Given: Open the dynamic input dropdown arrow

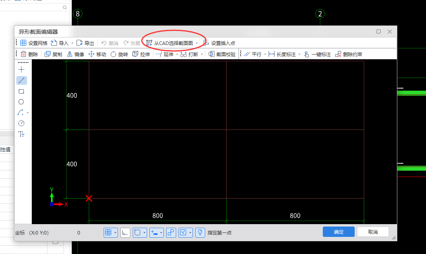Looking at the screenshot, I should [x=161, y=233].
